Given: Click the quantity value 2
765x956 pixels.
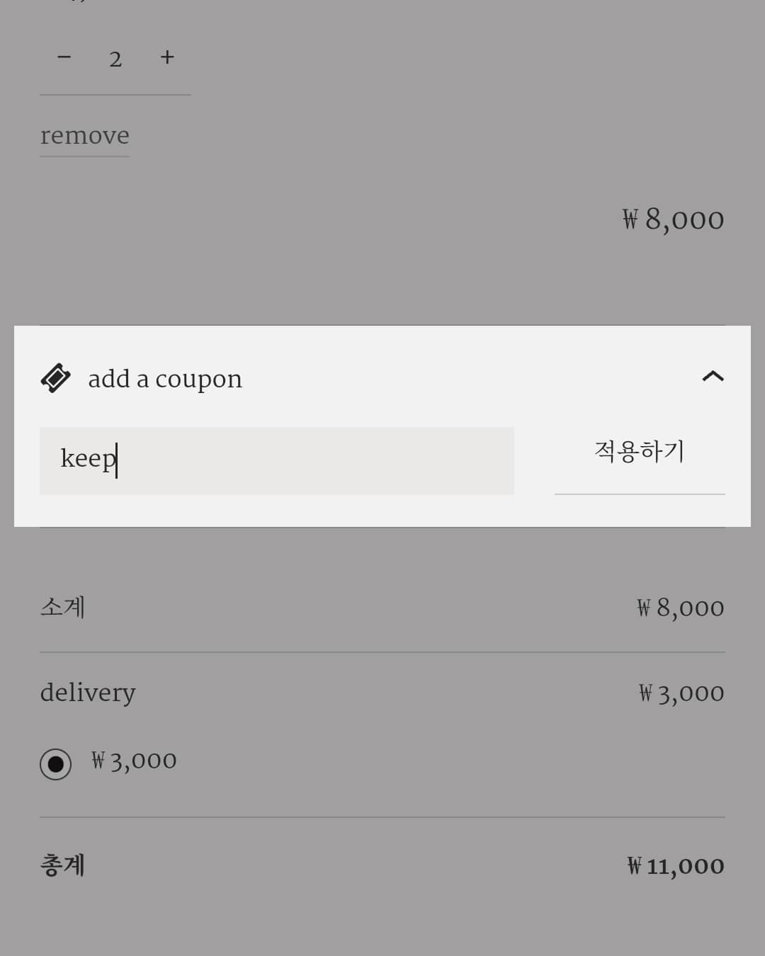Looking at the screenshot, I should 115,59.
